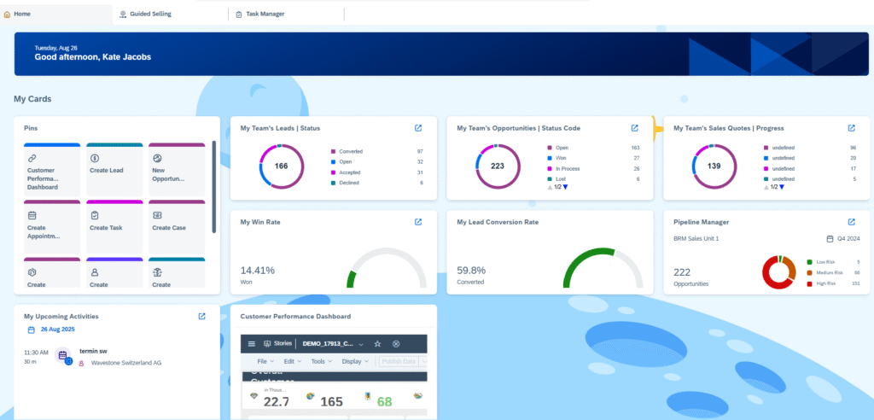
Task: Expand the arrow beside Publish Data
Action: point(423,361)
